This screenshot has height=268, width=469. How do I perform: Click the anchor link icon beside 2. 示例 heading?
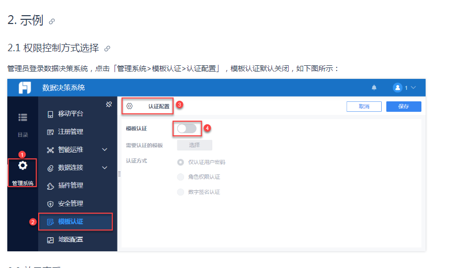pos(52,21)
